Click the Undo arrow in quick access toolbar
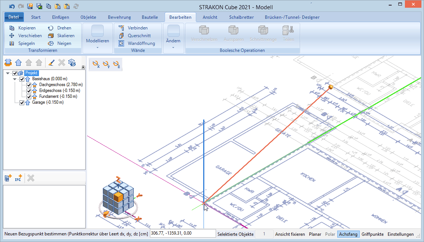Image resolution: width=424 pixels, height=242 pixels. click(12, 7)
